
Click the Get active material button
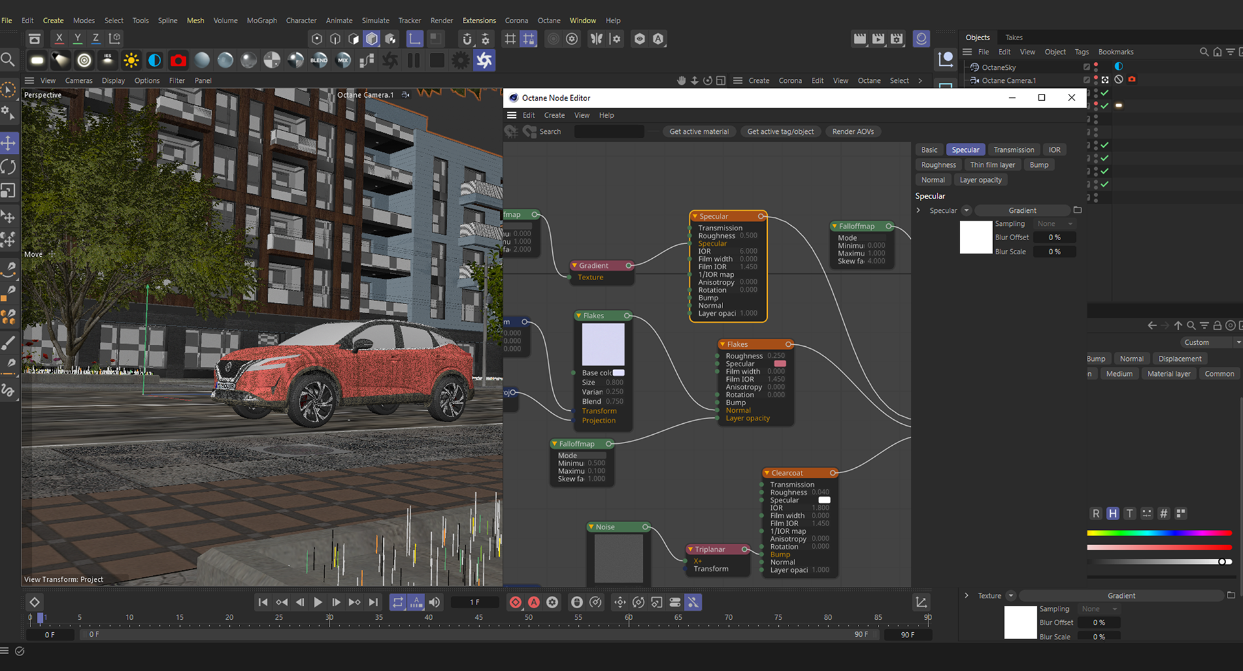(699, 131)
